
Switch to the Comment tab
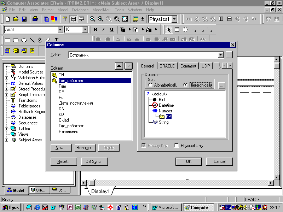point(188,66)
